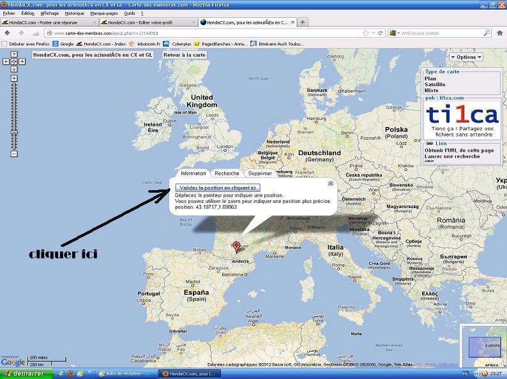Viewport: 507px width, 379px height.
Task: Close the info bubble with the X icon
Action: (x=331, y=183)
